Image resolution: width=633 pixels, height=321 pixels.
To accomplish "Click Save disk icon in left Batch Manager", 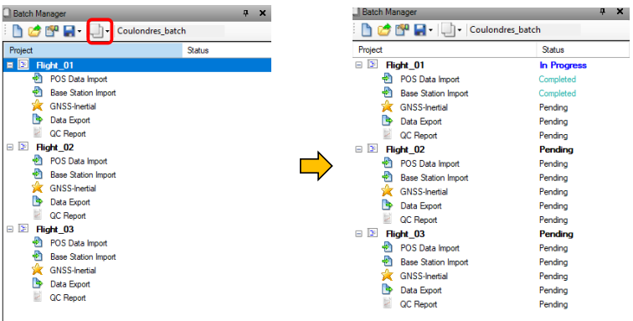I will point(69,31).
